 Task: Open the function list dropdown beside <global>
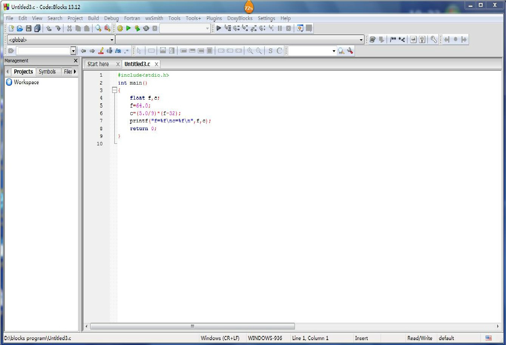click(361, 40)
